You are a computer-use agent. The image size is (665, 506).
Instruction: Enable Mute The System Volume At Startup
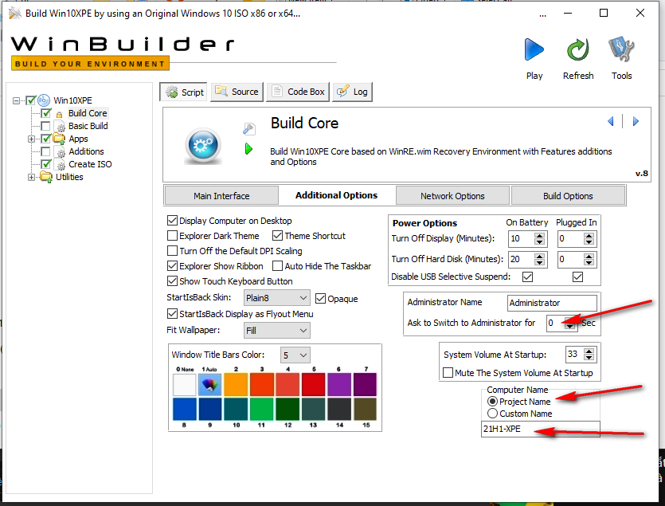[448, 373]
